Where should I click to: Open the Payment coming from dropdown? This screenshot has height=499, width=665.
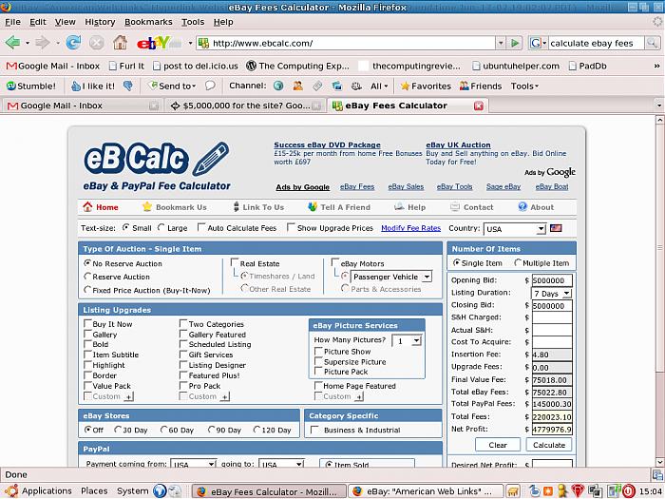[x=193, y=464]
